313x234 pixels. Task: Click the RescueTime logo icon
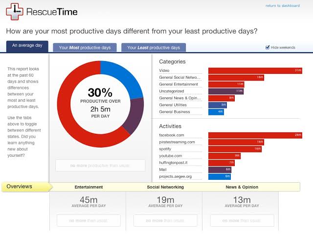click(x=15, y=12)
